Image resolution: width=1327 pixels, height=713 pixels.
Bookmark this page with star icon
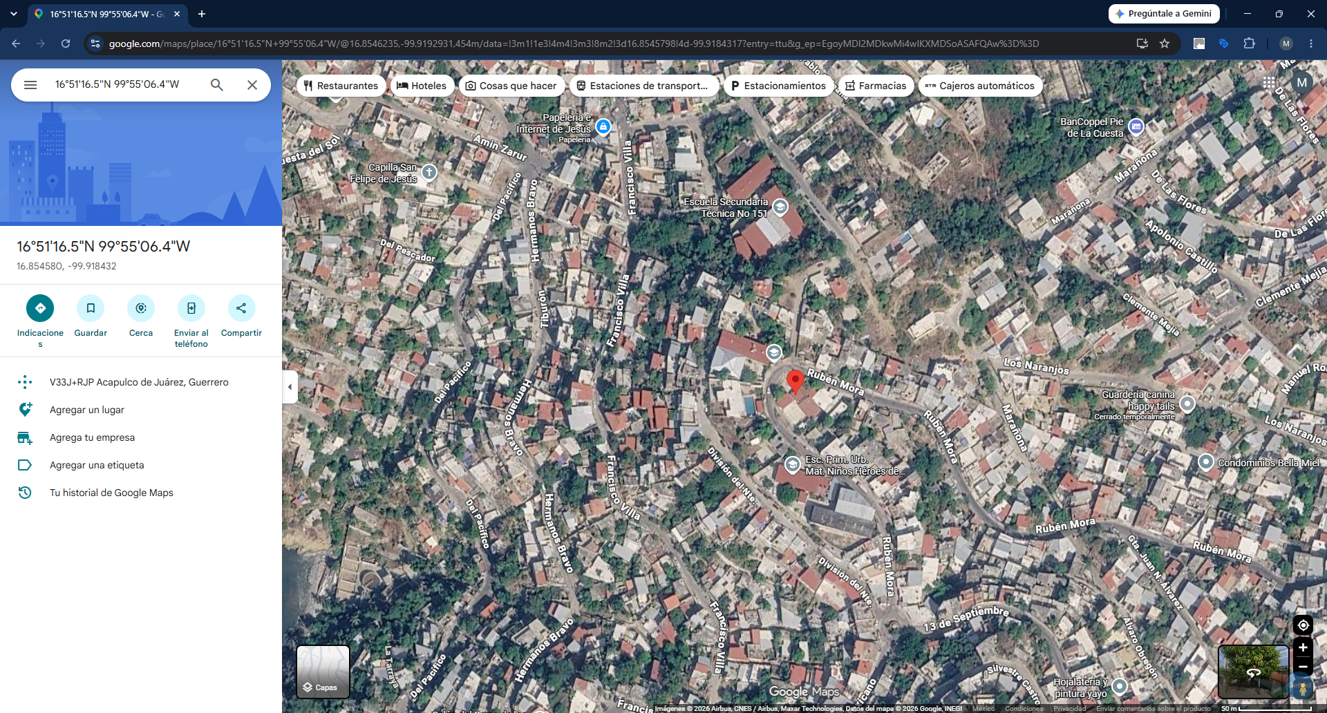[1165, 44]
